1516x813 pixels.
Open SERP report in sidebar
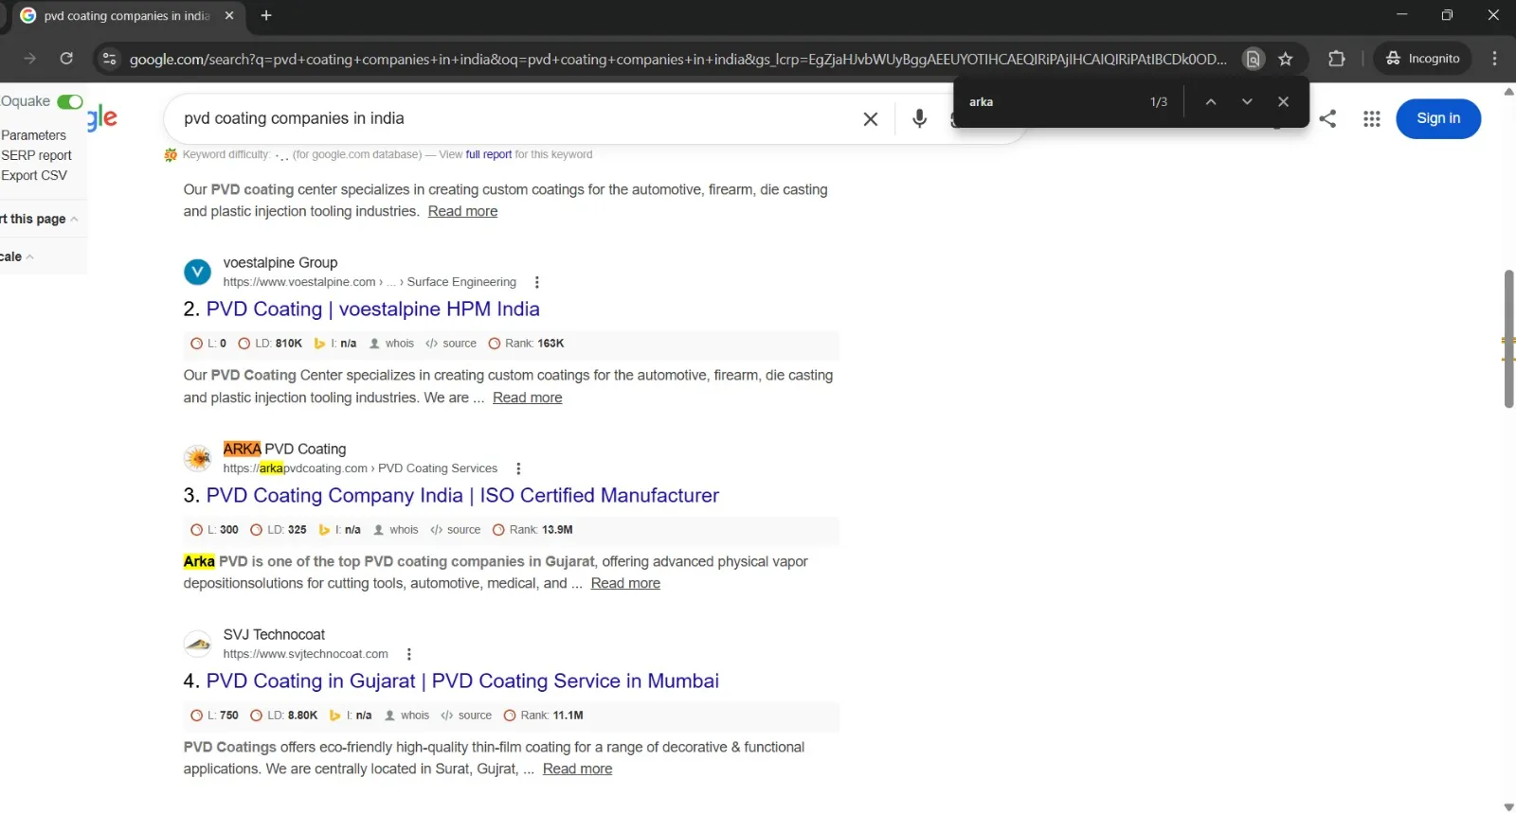point(36,155)
